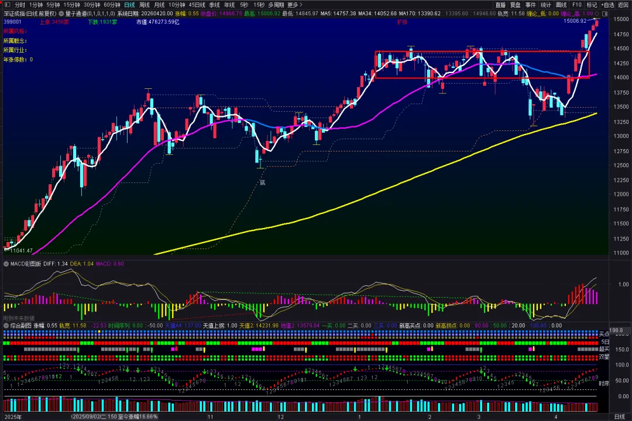Click the 市值:476273.59亿 market cap text

pos(157,22)
